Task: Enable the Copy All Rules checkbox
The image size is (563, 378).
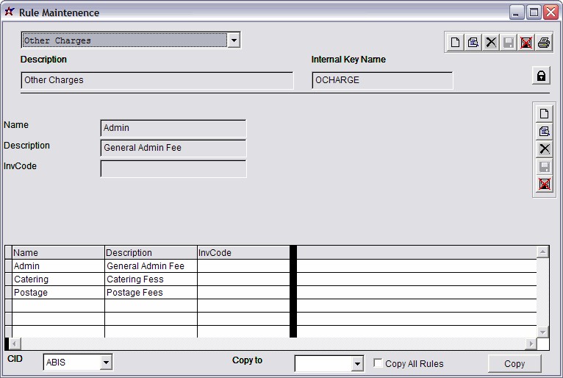Action: pyautogui.click(x=378, y=363)
